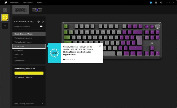Image resolution: width=177 pixels, height=108 pixels.
Task: Click the Corsair sail logo icon
Action: tap(6, 3)
